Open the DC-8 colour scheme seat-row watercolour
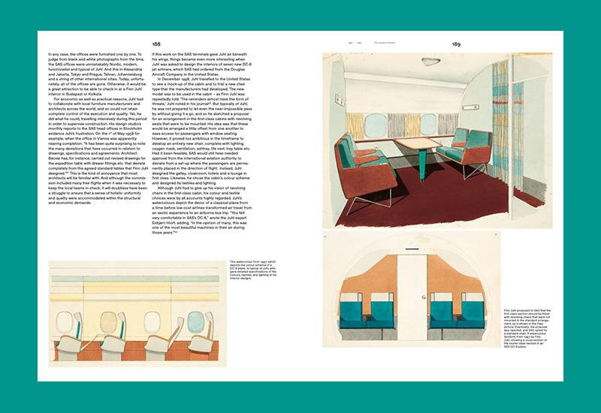601x413 pixels. (137, 314)
